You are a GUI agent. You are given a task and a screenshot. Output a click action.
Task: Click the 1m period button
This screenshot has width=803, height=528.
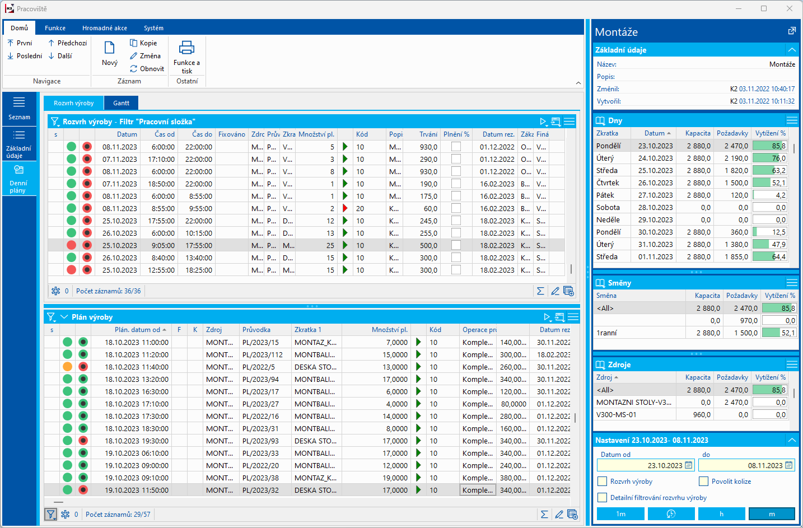[x=620, y=514]
